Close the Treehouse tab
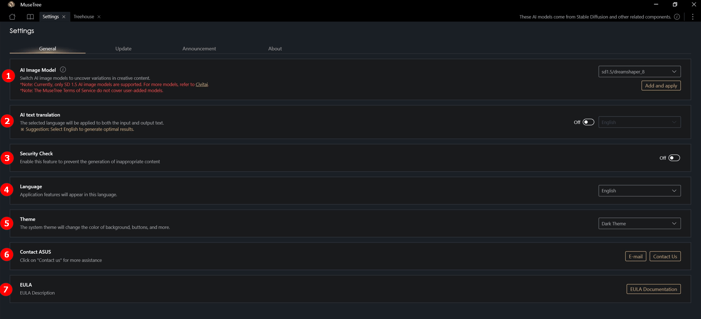The height and width of the screenshot is (319, 701). click(x=99, y=17)
